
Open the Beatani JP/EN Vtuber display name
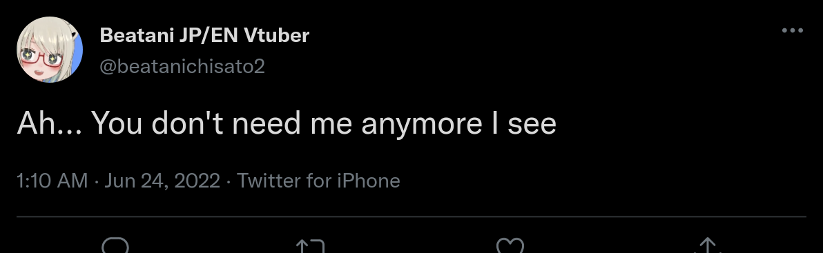coord(204,35)
